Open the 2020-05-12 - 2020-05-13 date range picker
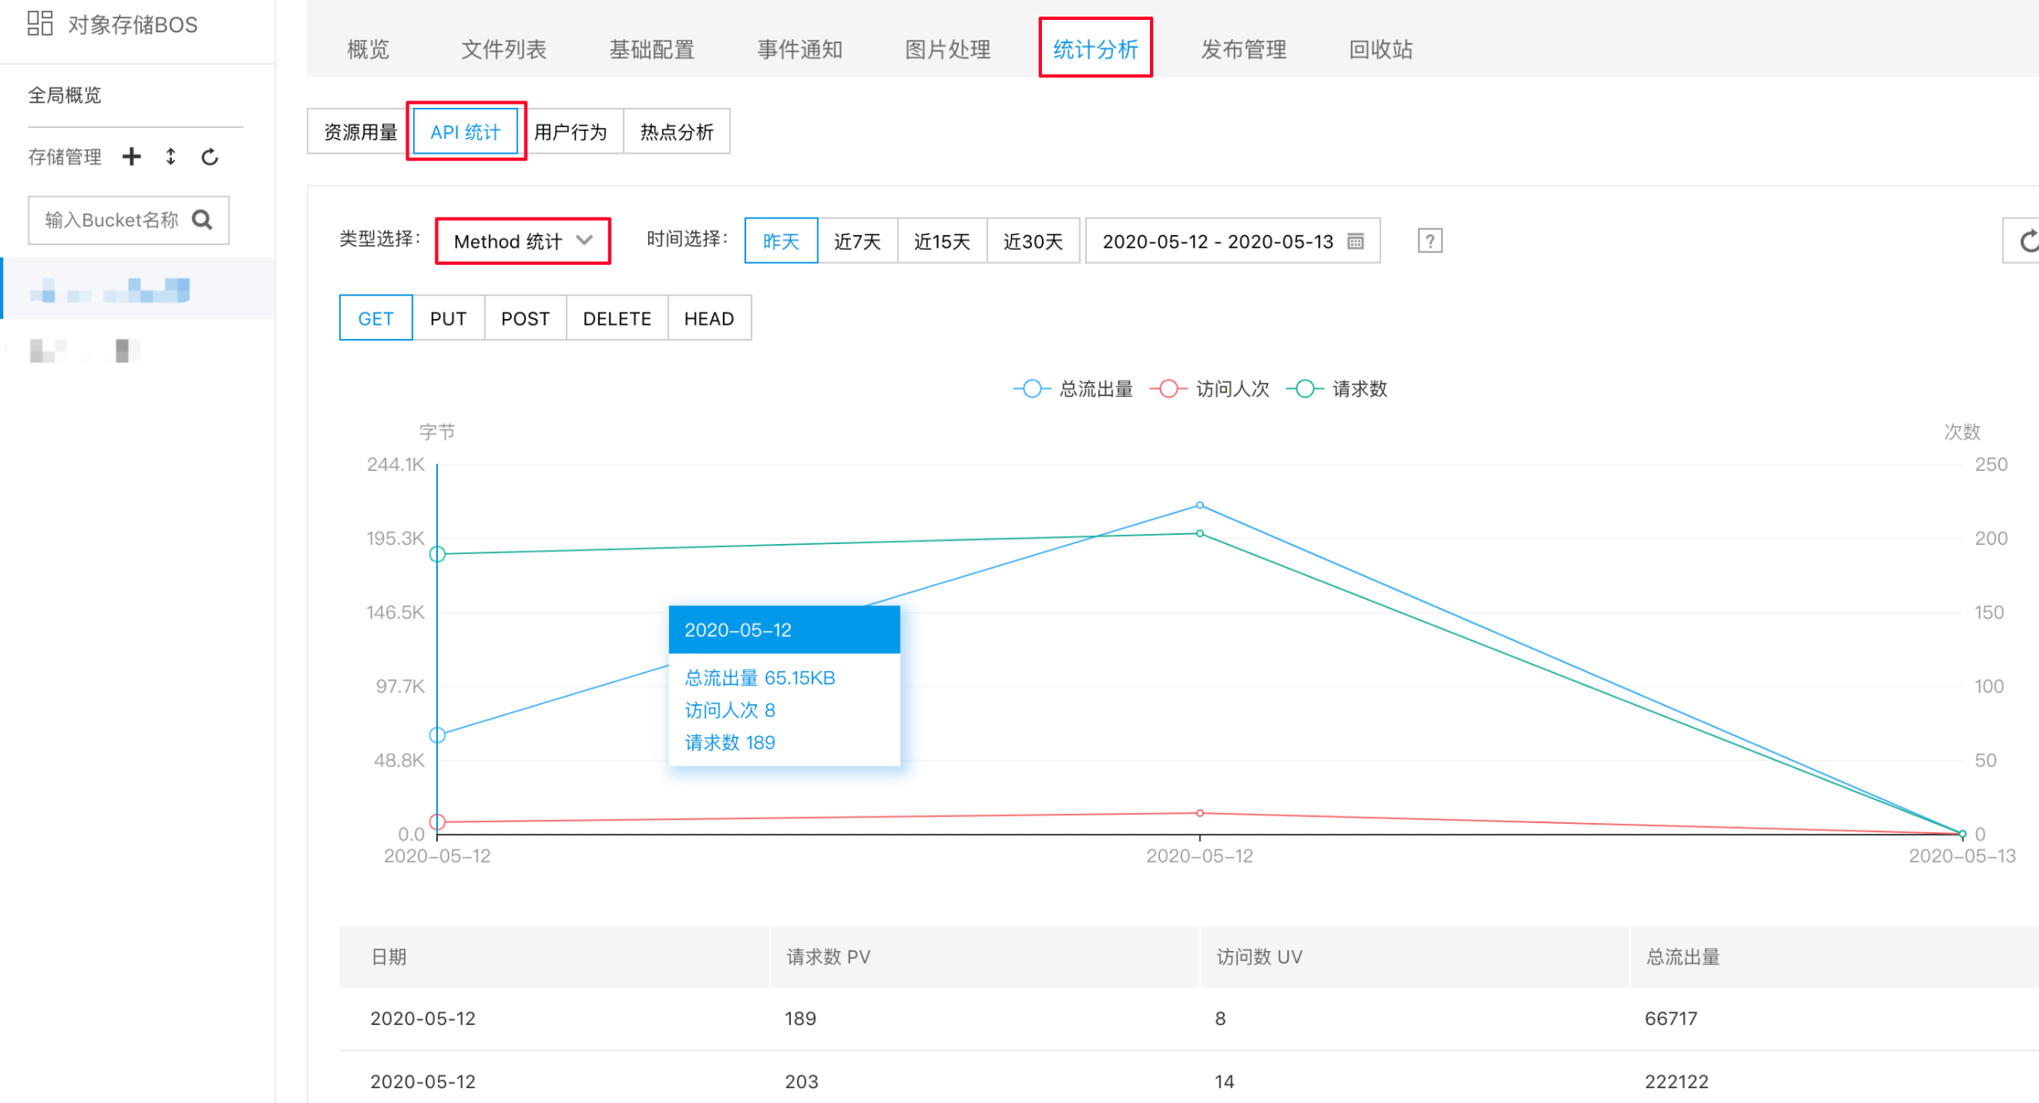 pos(1233,241)
